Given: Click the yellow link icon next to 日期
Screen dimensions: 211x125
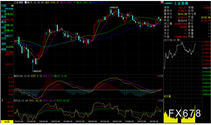Looking at the screenshot, I should point(12,6).
